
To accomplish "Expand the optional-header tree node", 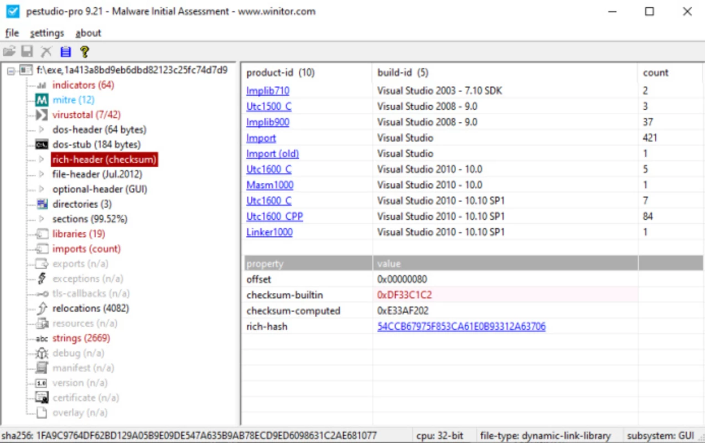I will tap(42, 189).
